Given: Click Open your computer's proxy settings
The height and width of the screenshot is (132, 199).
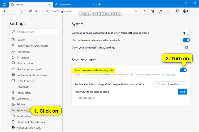Looking at the screenshot, I should [x=93, y=47].
